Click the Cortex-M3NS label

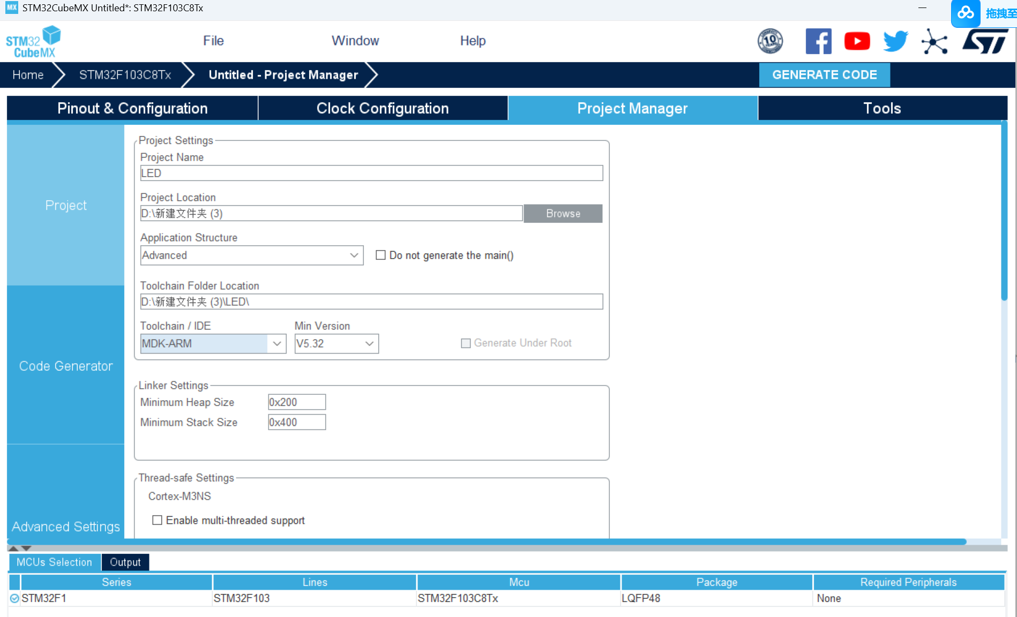point(180,496)
